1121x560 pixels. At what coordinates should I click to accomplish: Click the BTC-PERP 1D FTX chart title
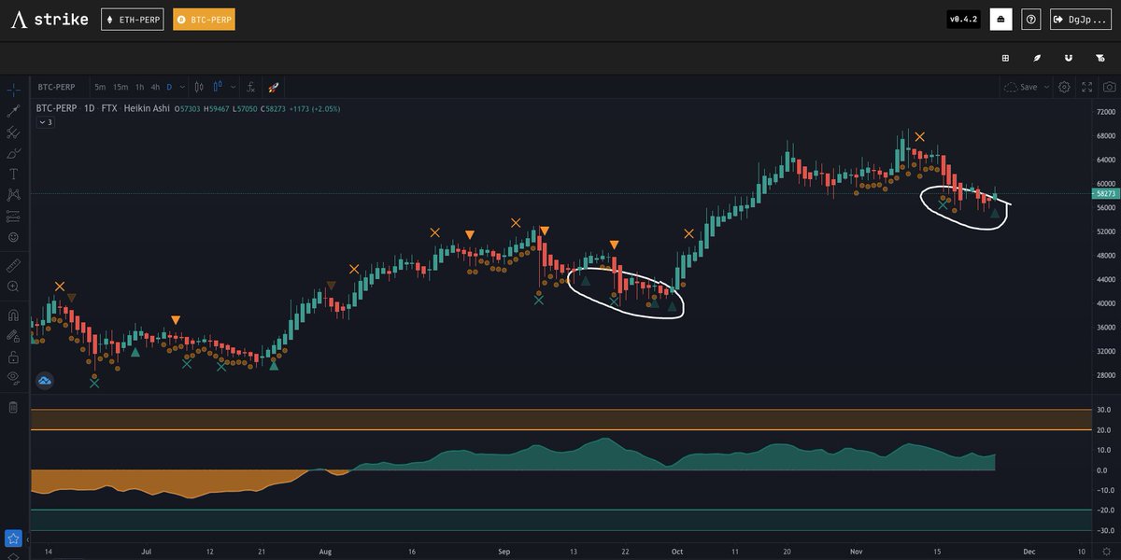tap(103, 108)
